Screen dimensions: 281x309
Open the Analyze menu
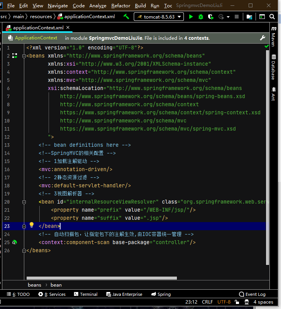pos(98,6)
